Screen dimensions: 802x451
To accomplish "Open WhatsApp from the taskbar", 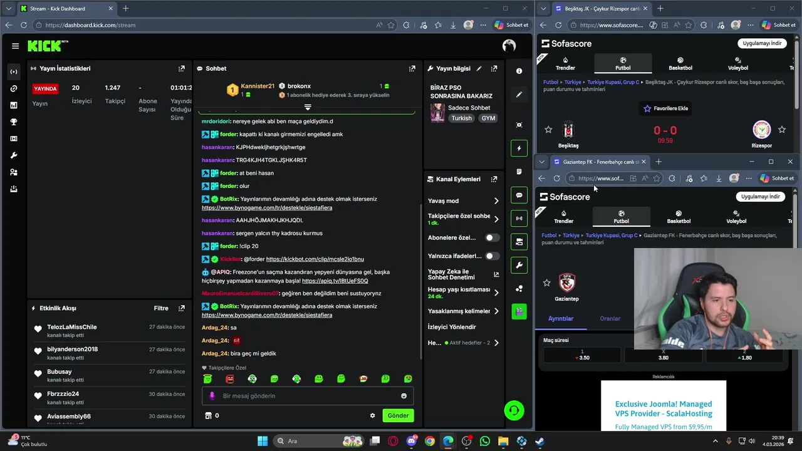I will point(485,441).
